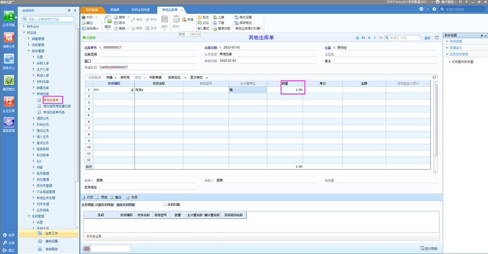
Task: Jump to first document navigation arrow
Action: pos(363,38)
